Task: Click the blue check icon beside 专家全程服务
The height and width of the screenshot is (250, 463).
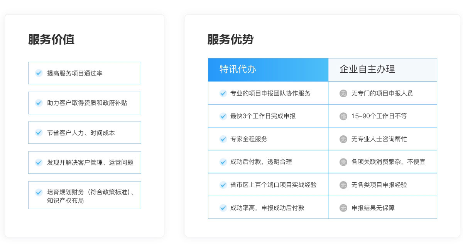Action: click(x=223, y=139)
